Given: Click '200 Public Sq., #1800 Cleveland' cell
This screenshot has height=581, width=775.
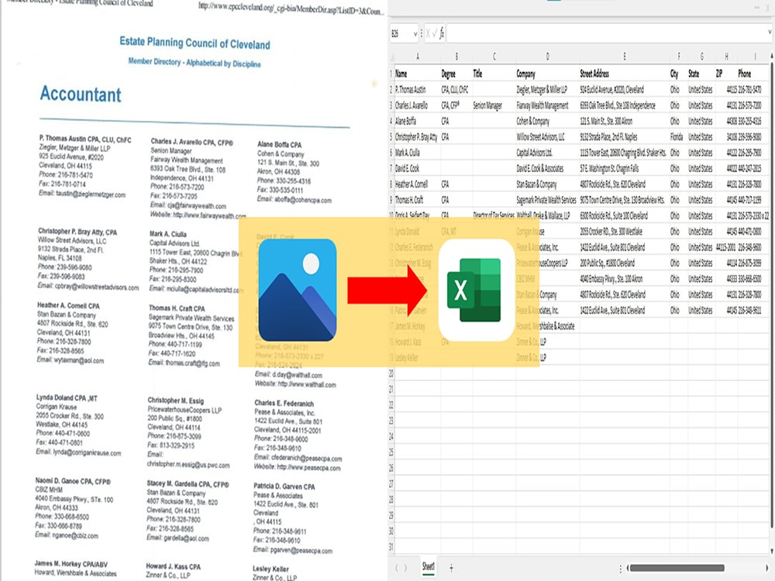Looking at the screenshot, I should tap(624, 263).
